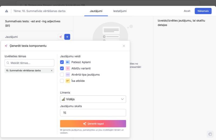Click the Ģenerēt tagad button
Viewport: 216px width, 140px height.
click(x=93, y=124)
